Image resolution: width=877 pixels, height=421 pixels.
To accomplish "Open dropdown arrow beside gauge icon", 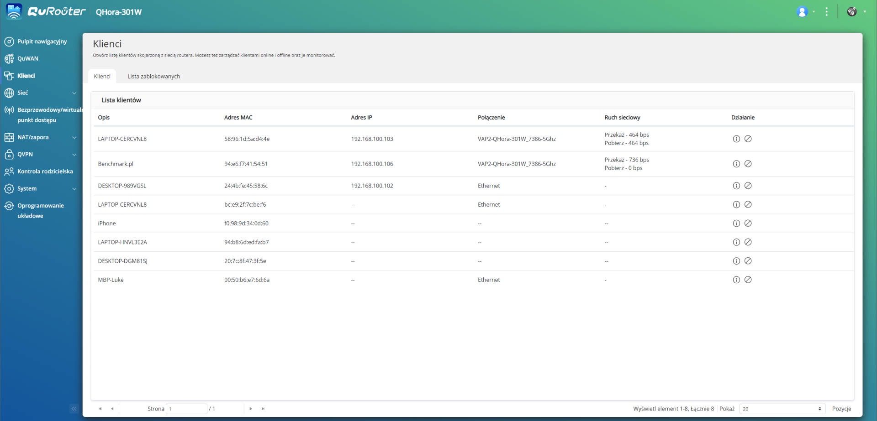I will click(864, 12).
